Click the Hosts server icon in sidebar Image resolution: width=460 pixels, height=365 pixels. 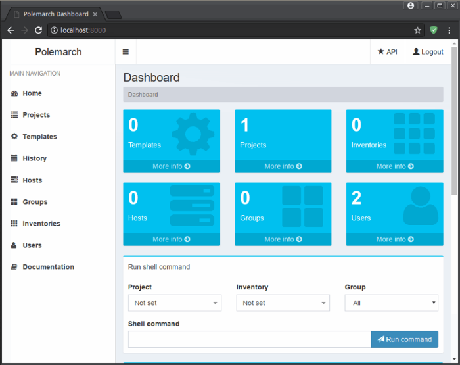click(x=14, y=180)
